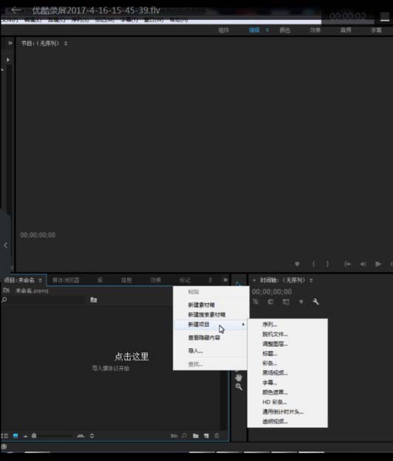Open the project panel menu next to 未命名
The width and height of the screenshot is (393, 461).
[x=40, y=280]
